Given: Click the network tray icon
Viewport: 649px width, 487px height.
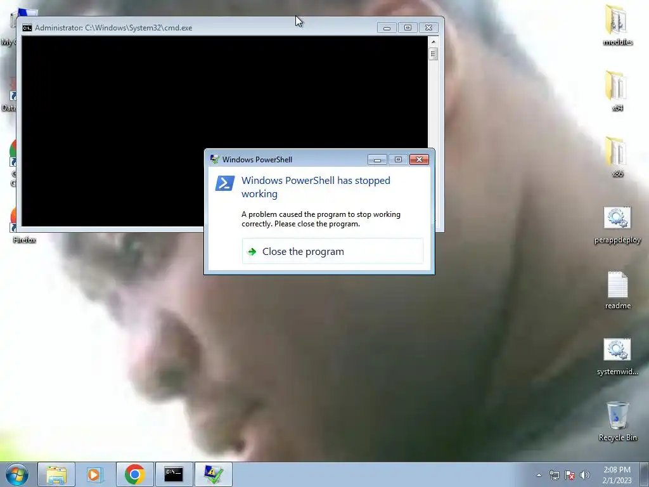Looking at the screenshot, I should pos(554,475).
